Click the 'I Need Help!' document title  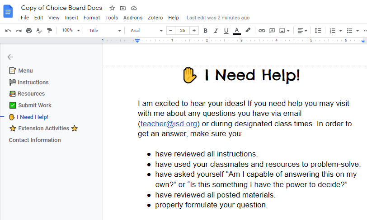click(x=252, y=75)
